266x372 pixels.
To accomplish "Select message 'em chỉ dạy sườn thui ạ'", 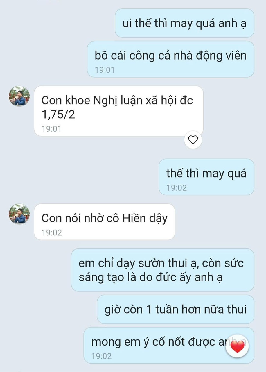I will [x=163, y=270].
